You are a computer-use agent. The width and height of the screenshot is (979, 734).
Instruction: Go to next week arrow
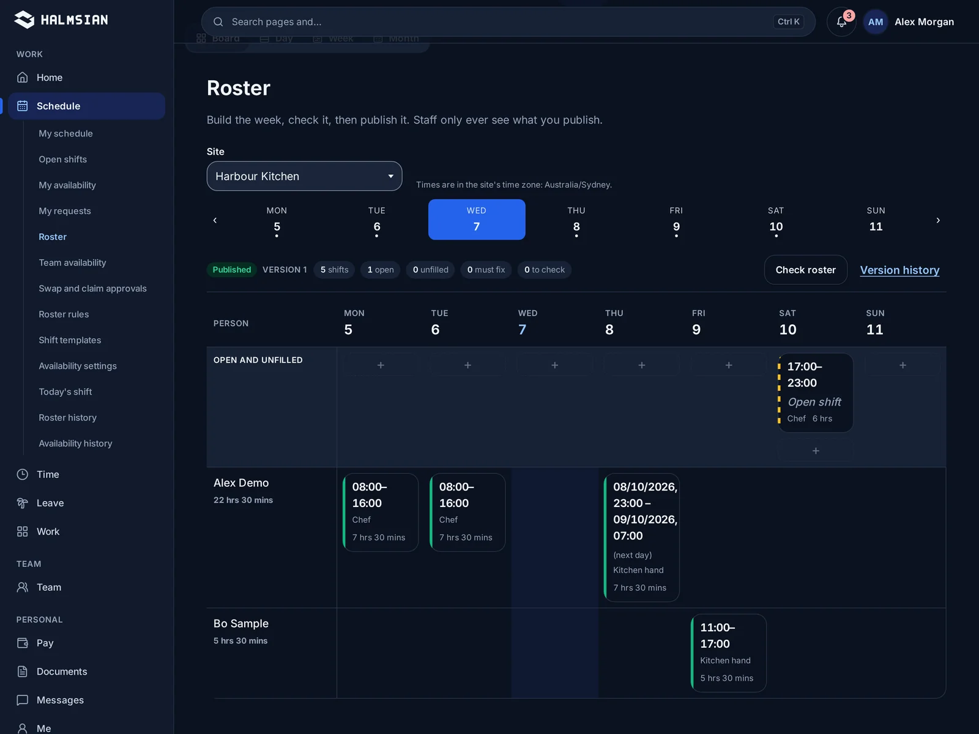[x=938, y=220]
